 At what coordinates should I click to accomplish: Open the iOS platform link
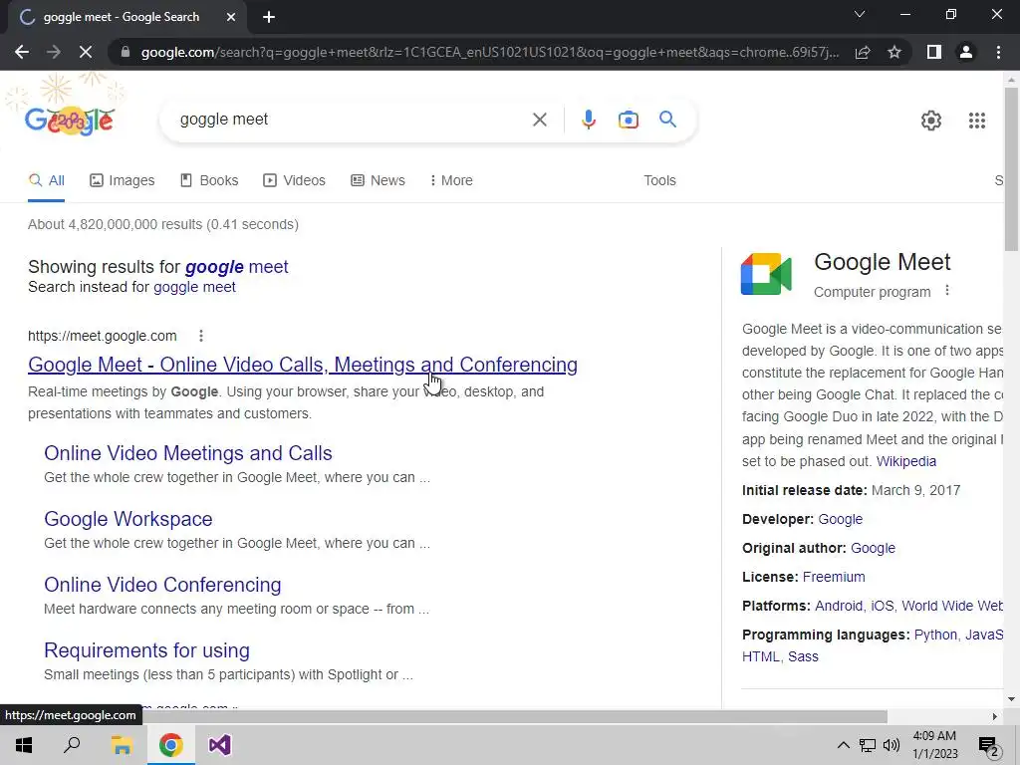point(883,606)
